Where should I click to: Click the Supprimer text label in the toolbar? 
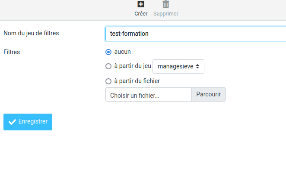(166, 13)
